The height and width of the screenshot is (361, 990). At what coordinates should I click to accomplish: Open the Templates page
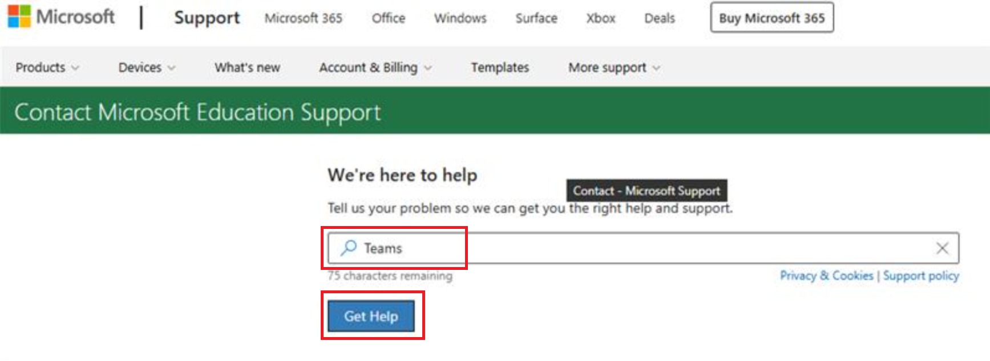tap(500, 67)
